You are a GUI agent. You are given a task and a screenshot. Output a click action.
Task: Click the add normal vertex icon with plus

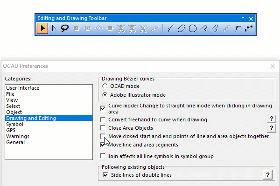pos(76,28)
